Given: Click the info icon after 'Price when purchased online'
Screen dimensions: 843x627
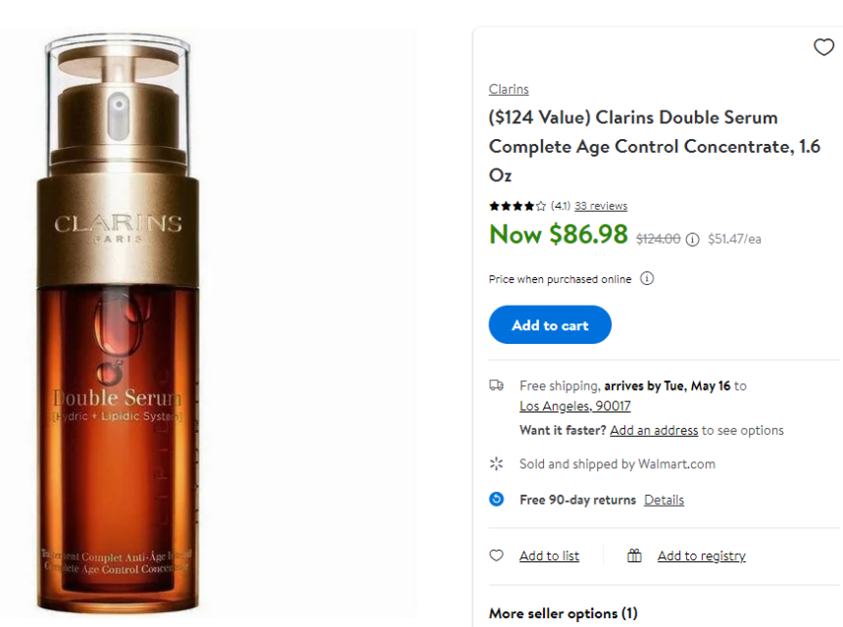Looking at the screenshot, I should click(x=646, y=278).
